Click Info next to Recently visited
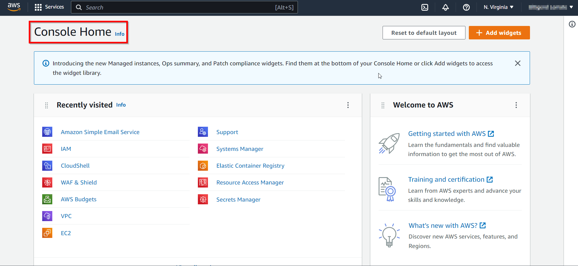578x266 pixels. 121,105
